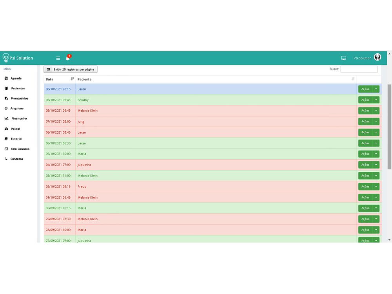Select patient name Jung

click(x=81, y=122)
